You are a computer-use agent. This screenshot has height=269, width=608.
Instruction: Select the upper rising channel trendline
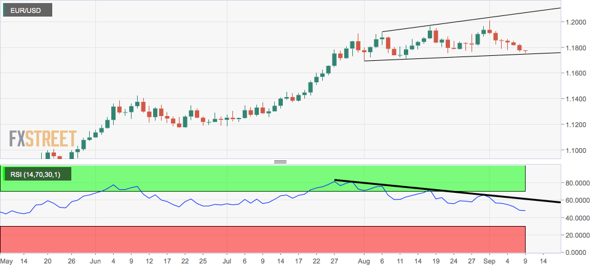[471, 20]
